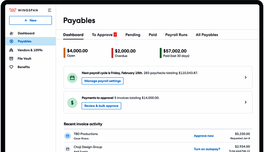This screenshot has height=152, width=264.
Task: Click the Vendors & 1099s people icon
Action: click(x=11, y=50)
